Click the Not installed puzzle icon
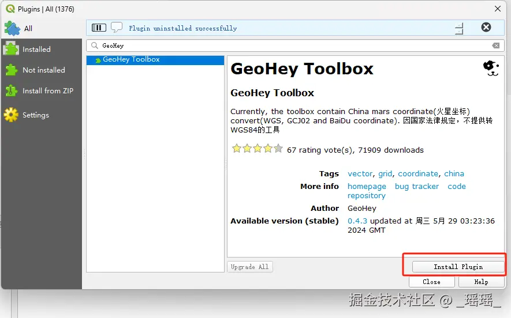This screenshot has height=318, width=511. pos(12,70)
